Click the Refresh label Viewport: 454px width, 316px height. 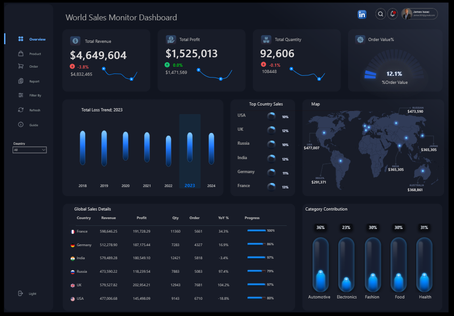[x=35, y=110]
